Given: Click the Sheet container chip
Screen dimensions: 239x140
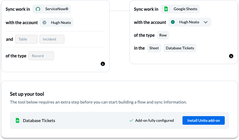Looking at the screenshot, I should coord(154,48).
